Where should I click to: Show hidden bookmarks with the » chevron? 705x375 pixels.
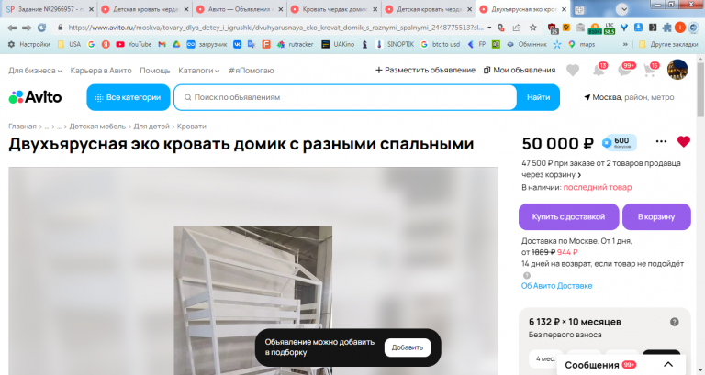point(625,44)
